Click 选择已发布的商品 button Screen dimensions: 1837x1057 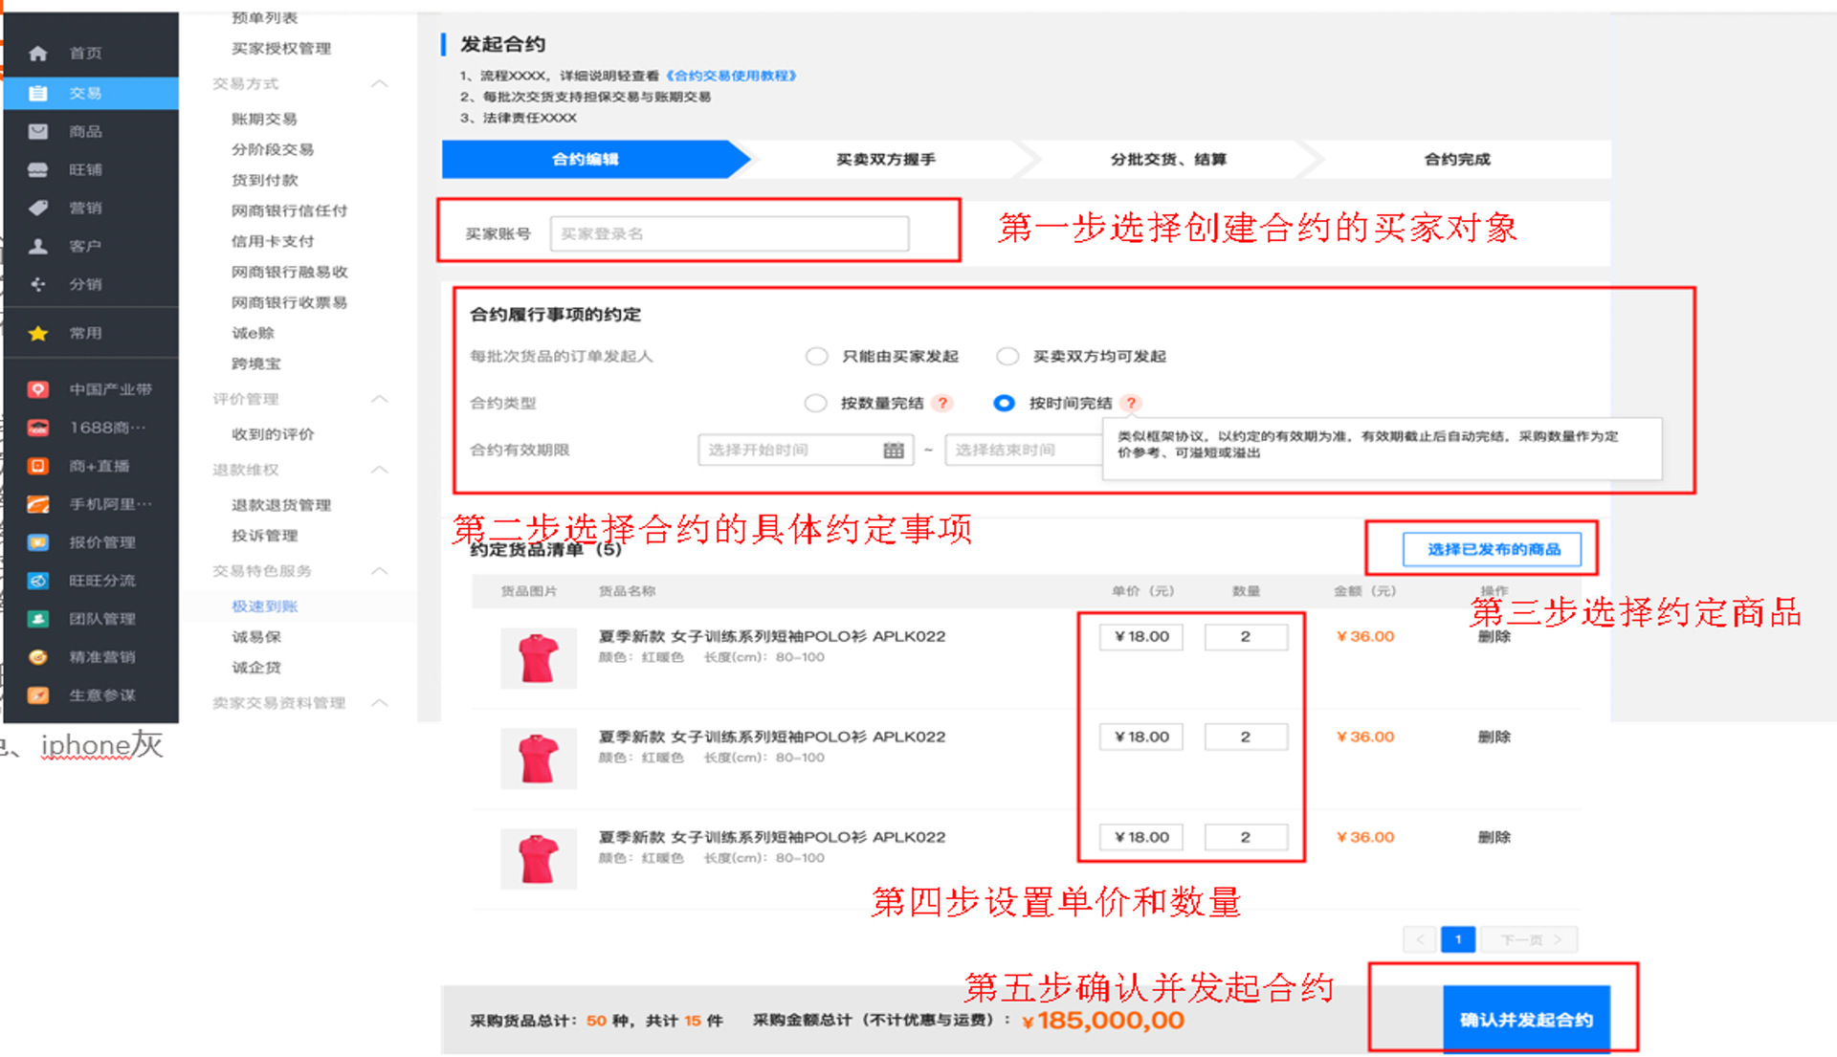(1493, 549)
